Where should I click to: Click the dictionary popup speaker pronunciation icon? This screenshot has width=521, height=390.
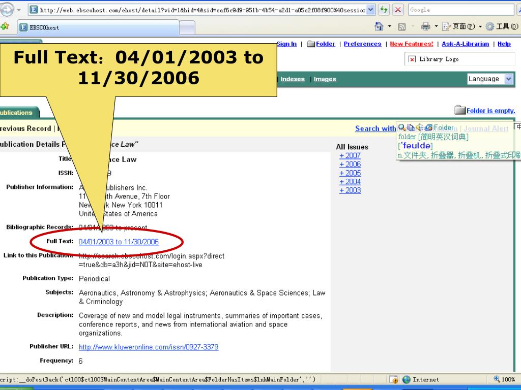419,127
